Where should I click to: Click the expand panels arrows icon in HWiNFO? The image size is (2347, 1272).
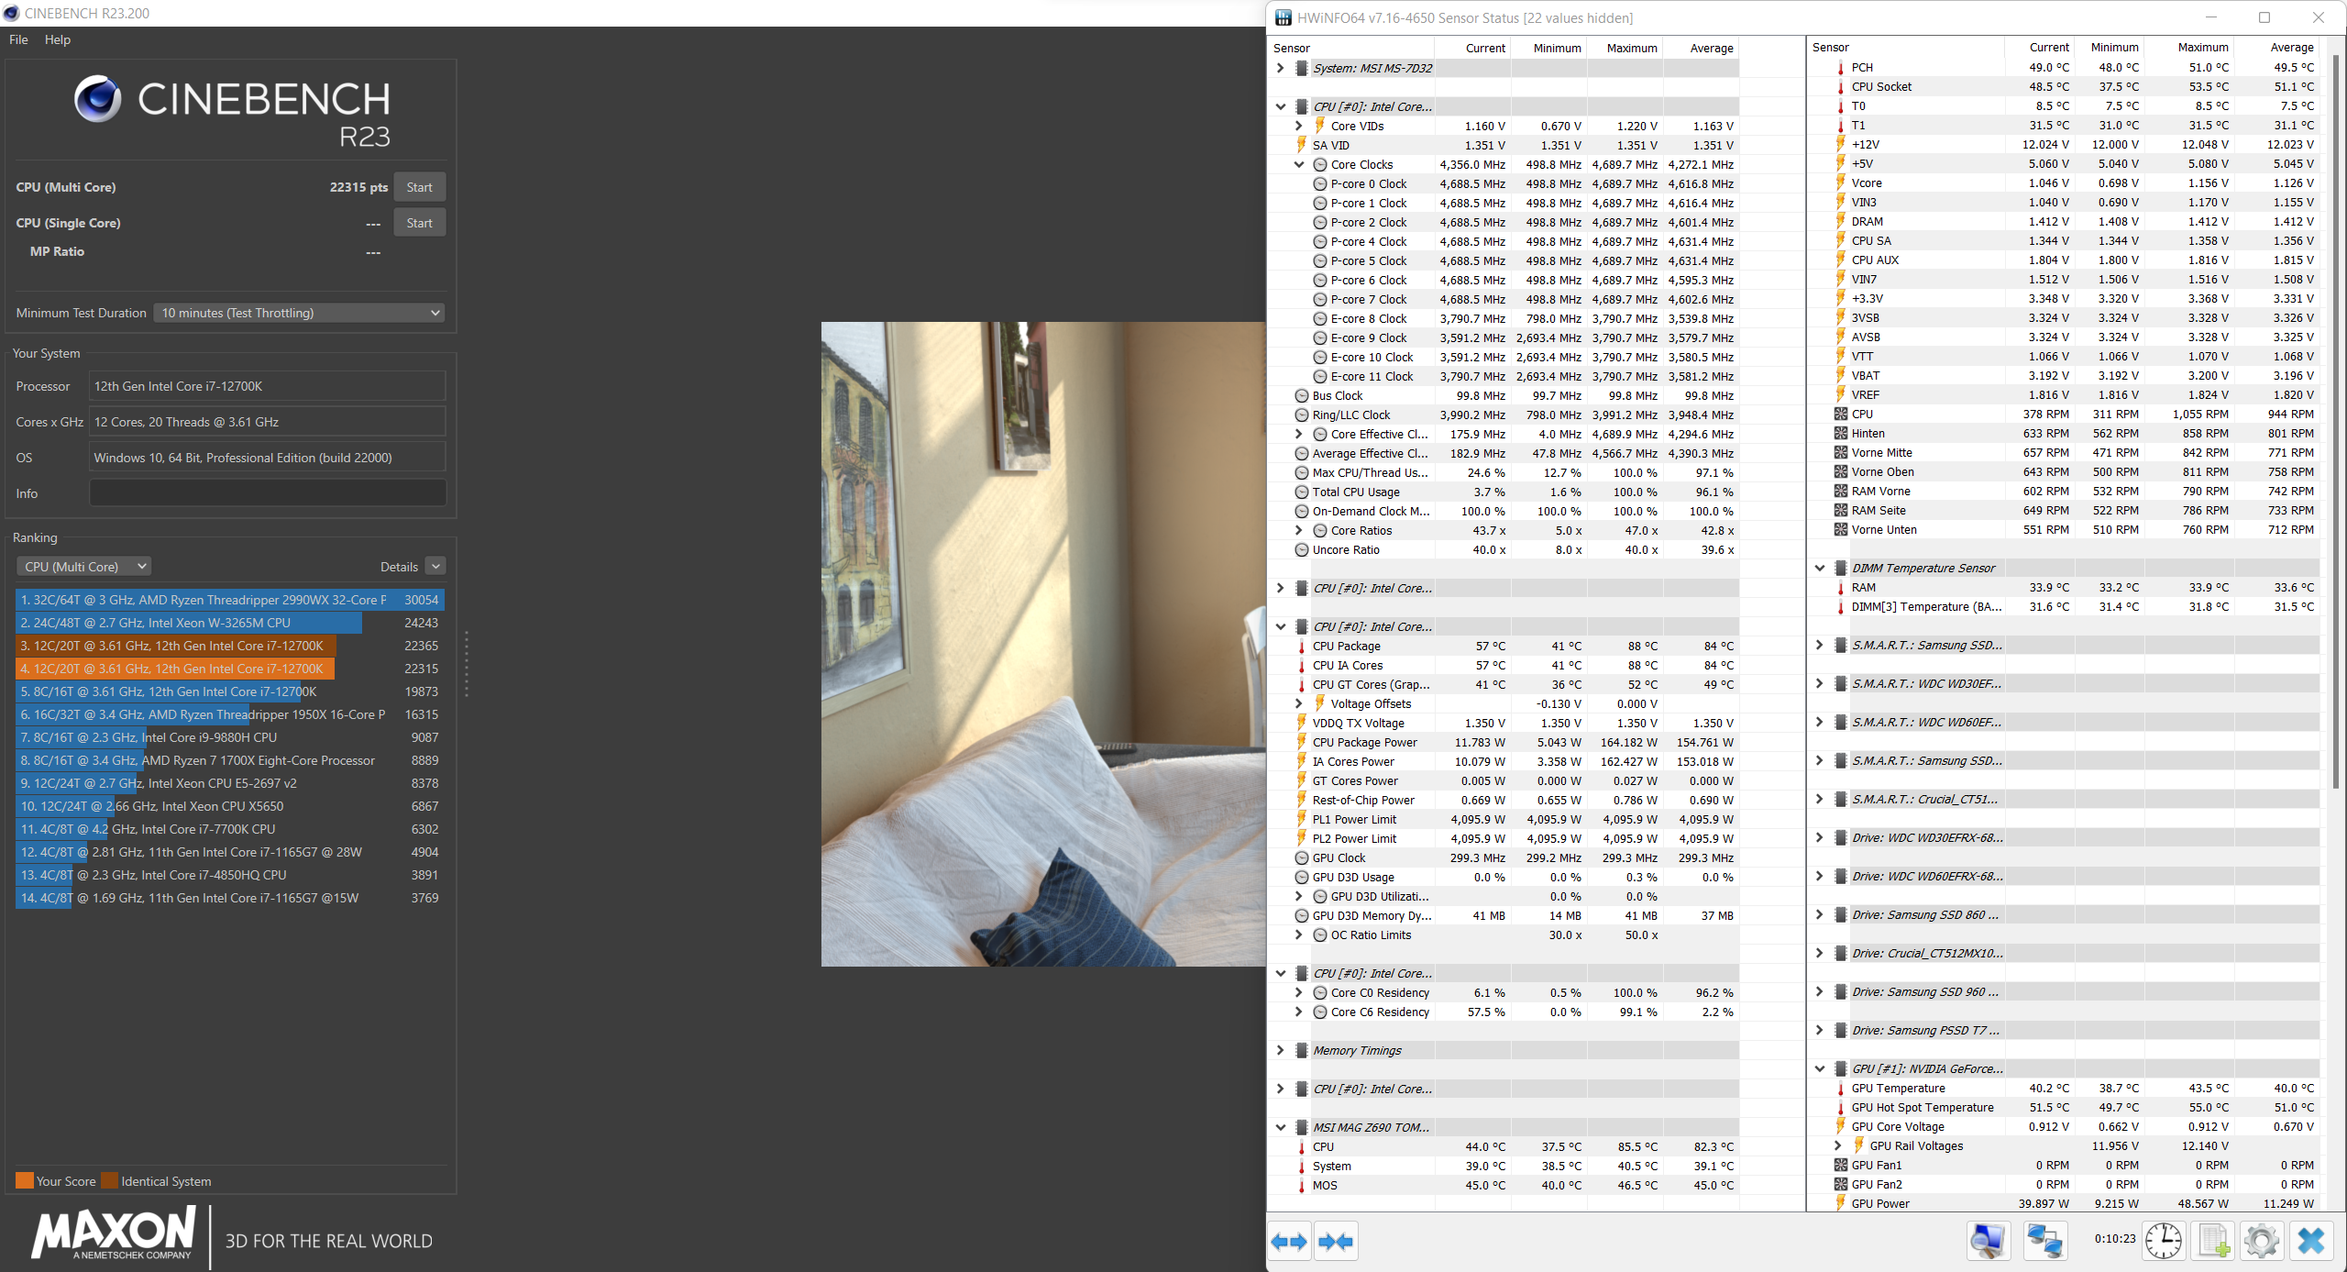1289,1242
